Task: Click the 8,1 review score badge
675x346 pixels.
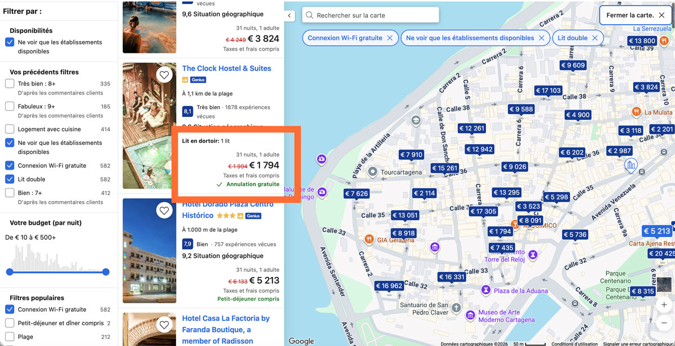Action: pos(188,112)
